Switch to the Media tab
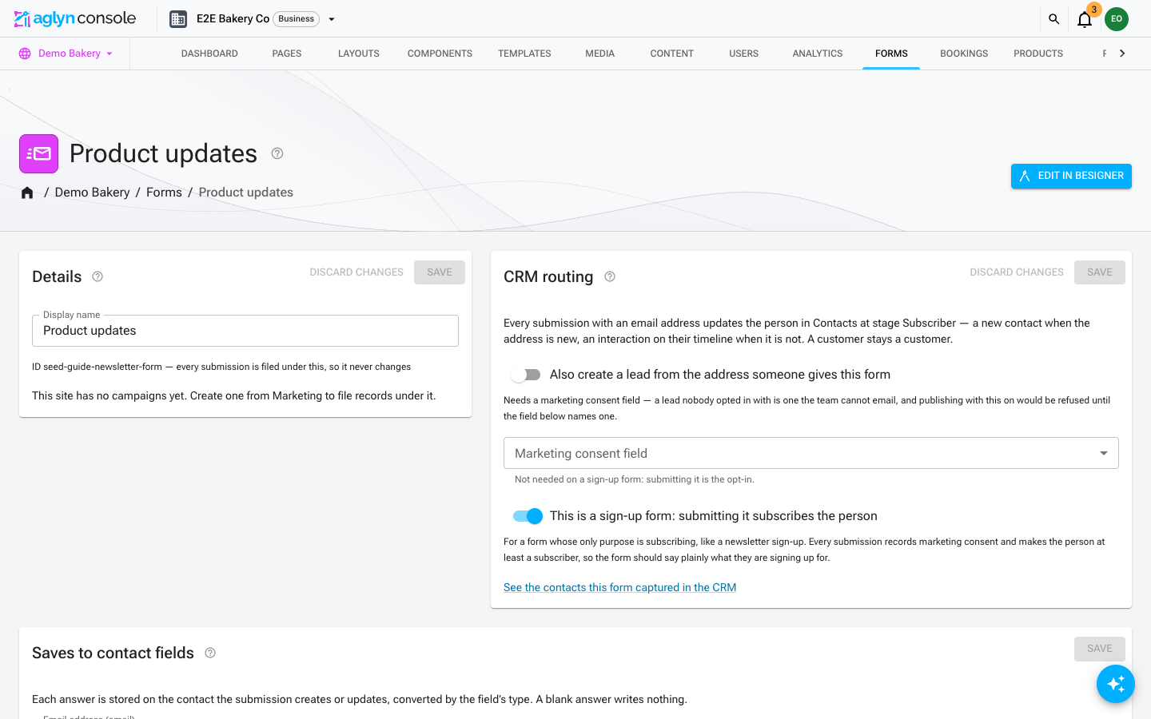 (x=599, y=54)
